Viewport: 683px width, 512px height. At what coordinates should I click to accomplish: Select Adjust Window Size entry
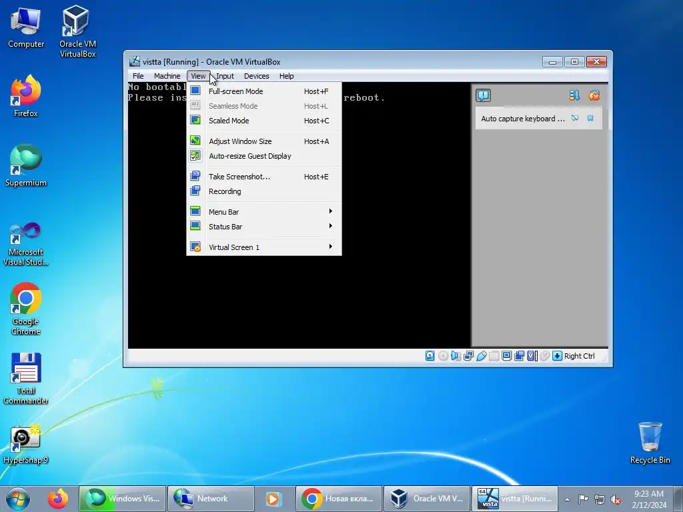pos(264,141)
